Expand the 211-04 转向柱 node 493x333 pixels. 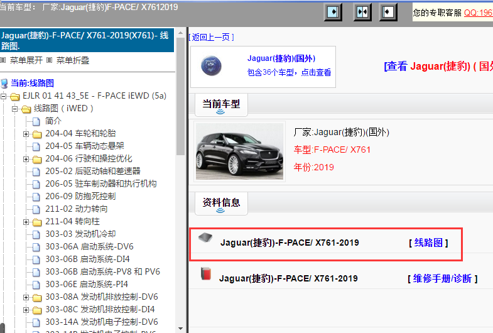tap(26, 222)
